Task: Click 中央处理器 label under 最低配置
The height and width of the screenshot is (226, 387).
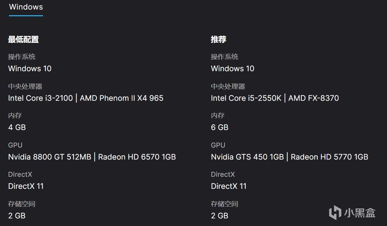Action: pos(25,86)
